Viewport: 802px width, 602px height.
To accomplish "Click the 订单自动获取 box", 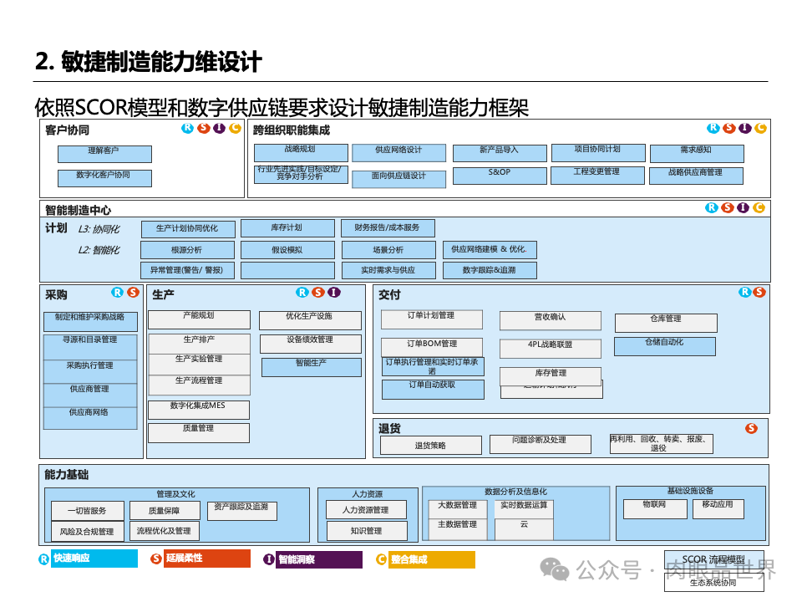I will (434, 390).
